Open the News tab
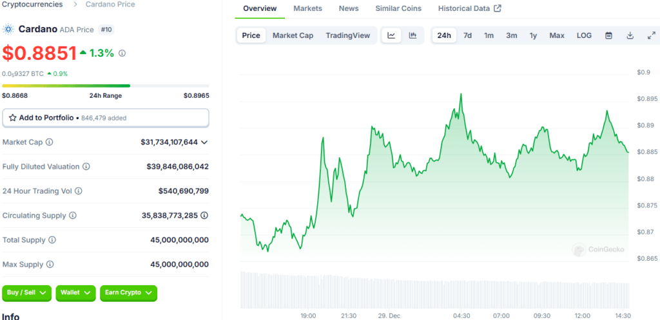The height and width of the screenshot is (320, 660). pyautogui.click(x=349, y=8)
